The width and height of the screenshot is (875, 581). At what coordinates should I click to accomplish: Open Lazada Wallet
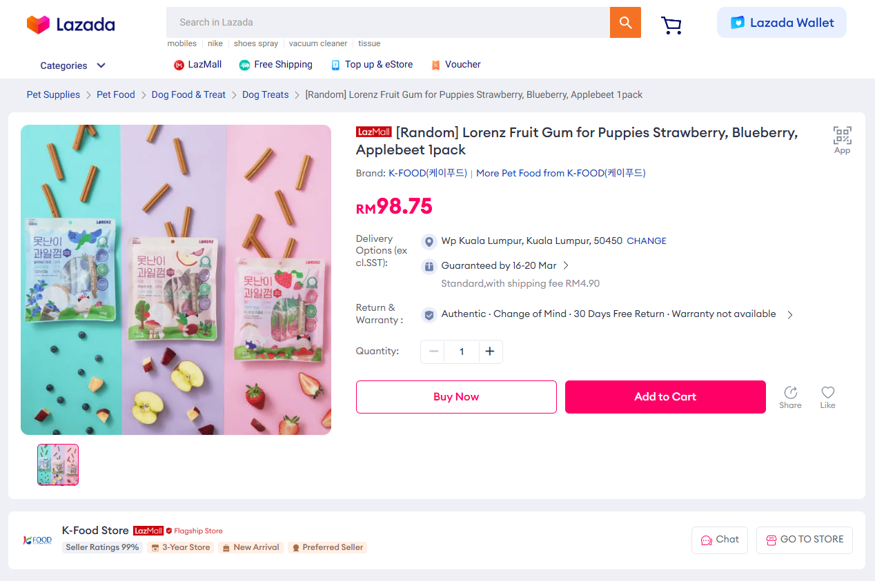pyautogui.click(x=781, y=23)
